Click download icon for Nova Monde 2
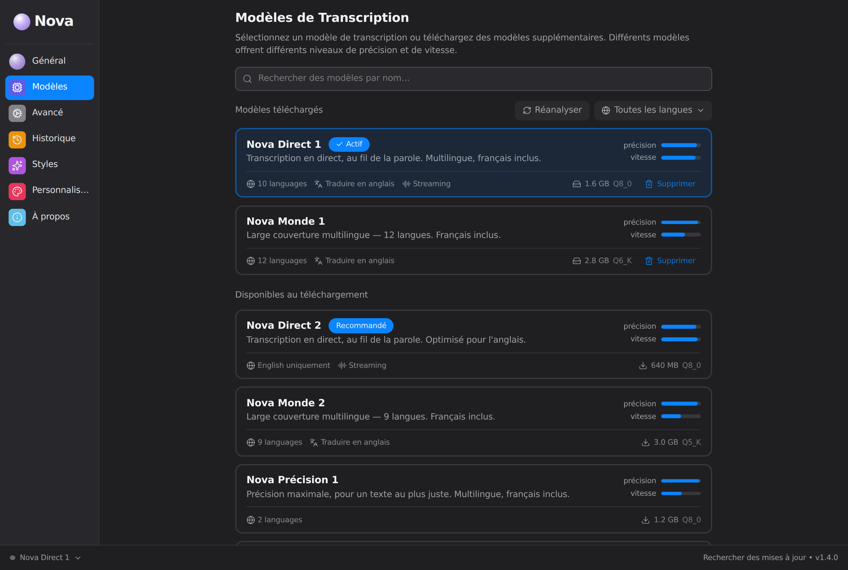This screenshot has height=570, width=848. [646, 442]
